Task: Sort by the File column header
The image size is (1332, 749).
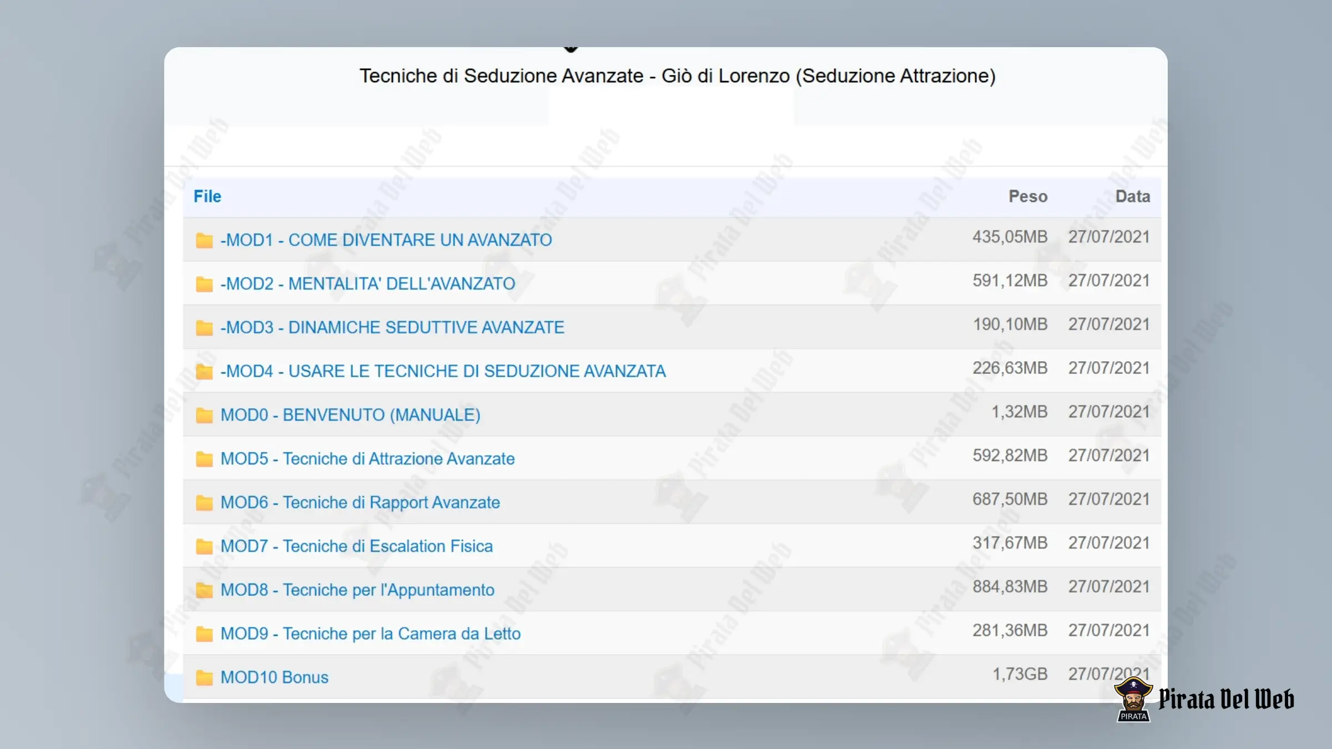Action: pos(208,196)
